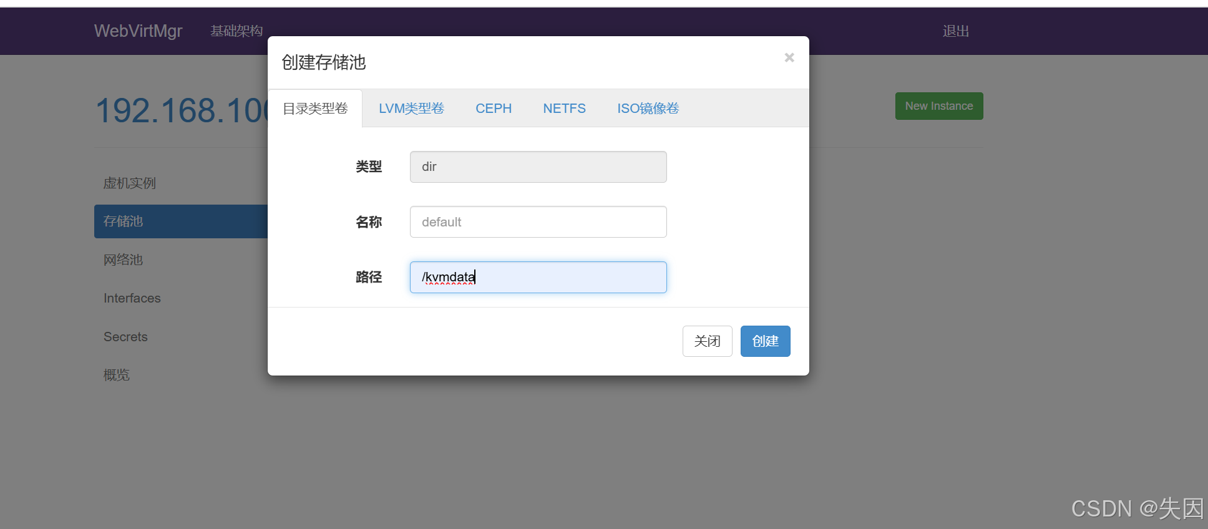Image resolution: width=1208 pixels, height=529 pixels.
Task: Click the 创建存储池 dialog title
Action: pos(323,62)
